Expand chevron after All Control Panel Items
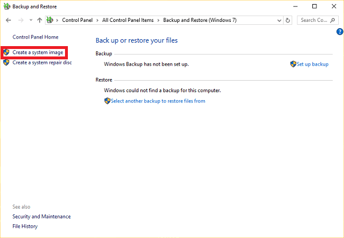344x238 pixels. click(158, 20)
